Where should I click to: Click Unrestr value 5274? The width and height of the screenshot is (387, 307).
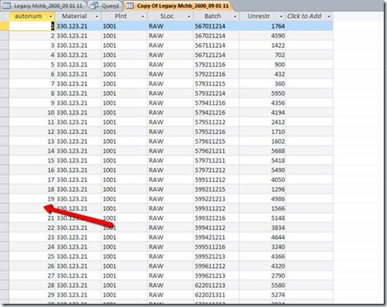point(262,295)
